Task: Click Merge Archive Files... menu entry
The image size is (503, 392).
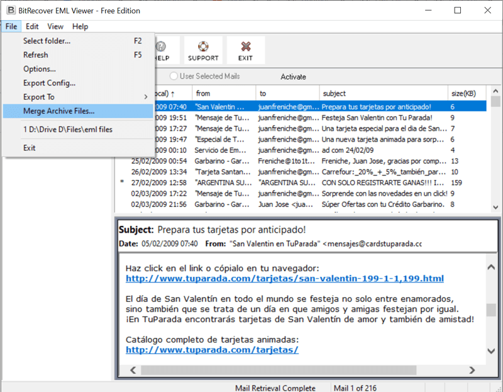Action: coord(78,111)
